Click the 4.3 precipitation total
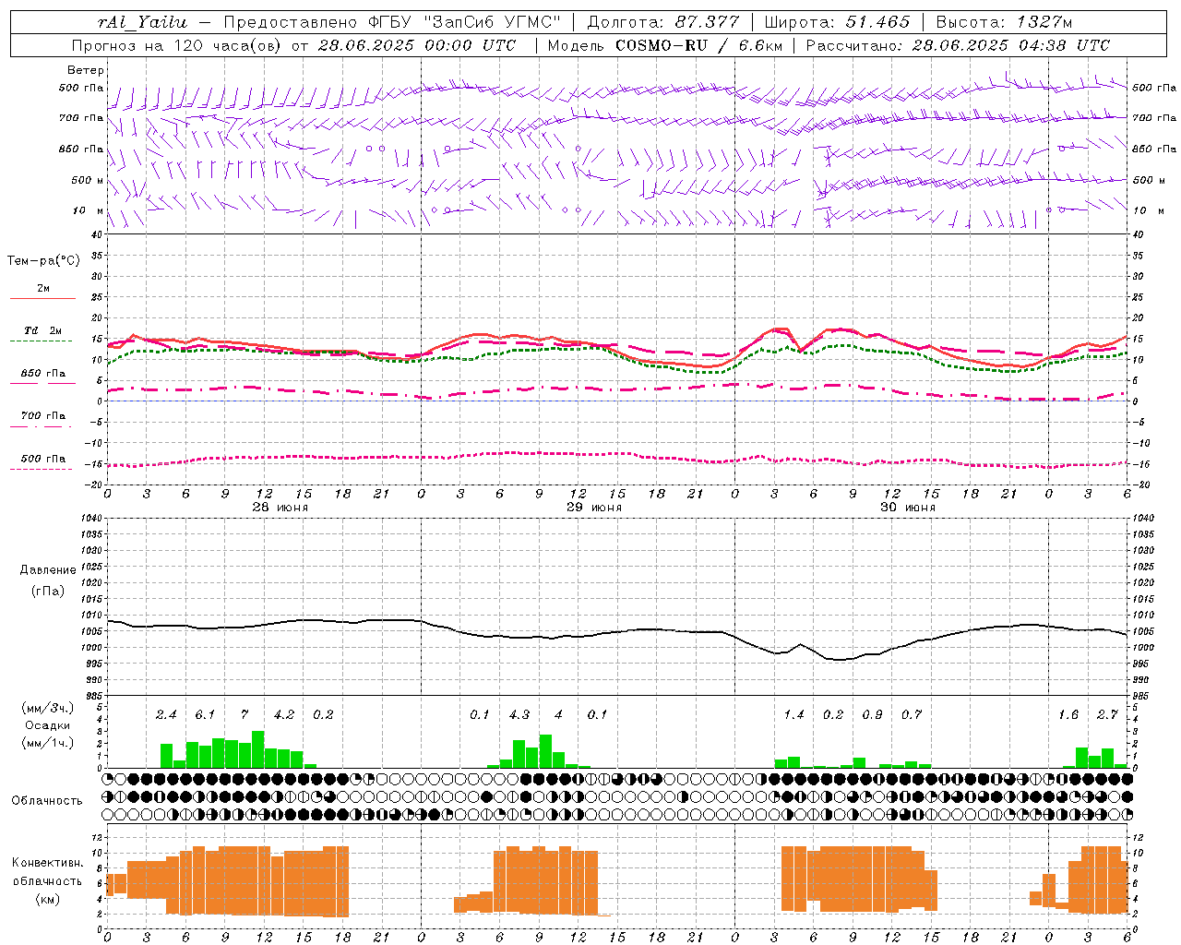This screenshot has width=1181, height=945. [x=519, y=715]
